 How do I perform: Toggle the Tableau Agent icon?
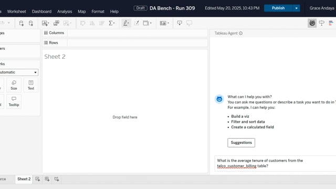point(312,23)
